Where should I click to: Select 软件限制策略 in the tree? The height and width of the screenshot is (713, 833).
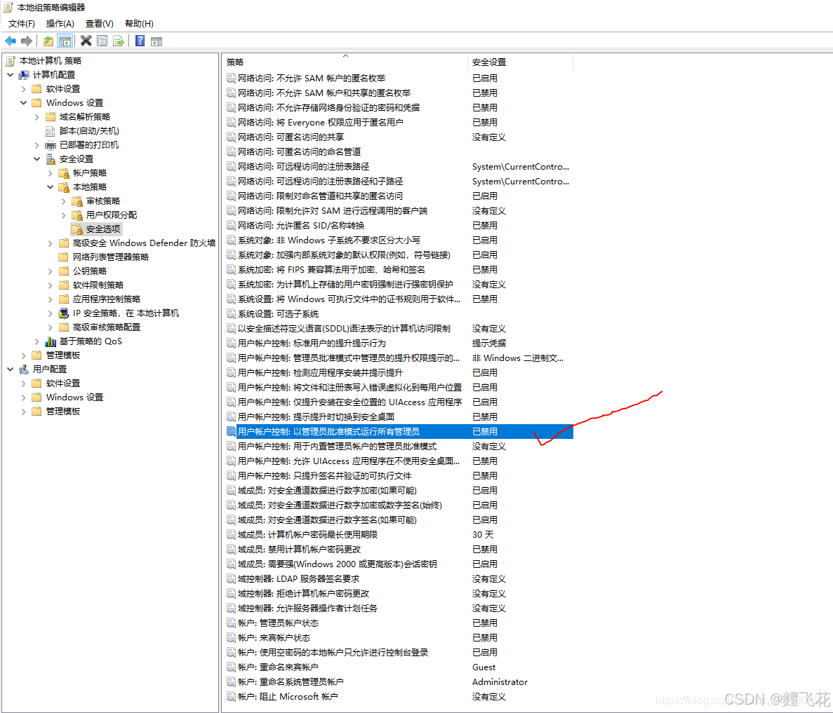pyautogui.click(x=98, y=285)
